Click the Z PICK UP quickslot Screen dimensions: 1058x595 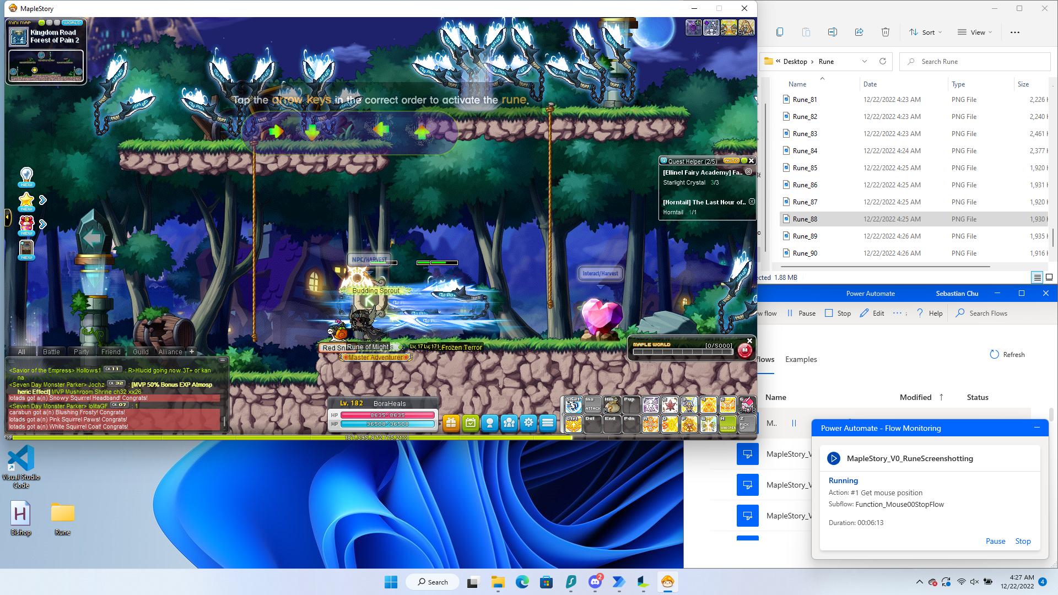click(747, 424)
